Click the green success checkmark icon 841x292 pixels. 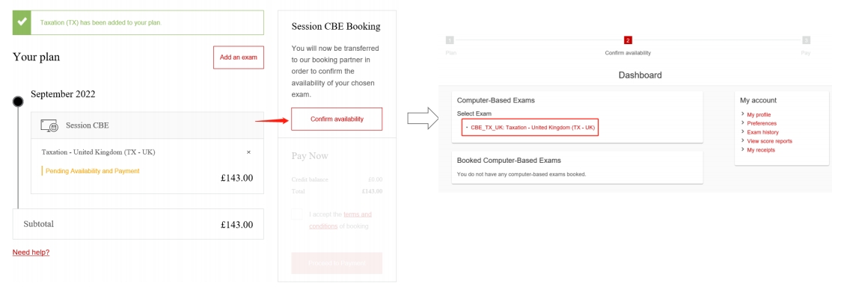point(22,22)
